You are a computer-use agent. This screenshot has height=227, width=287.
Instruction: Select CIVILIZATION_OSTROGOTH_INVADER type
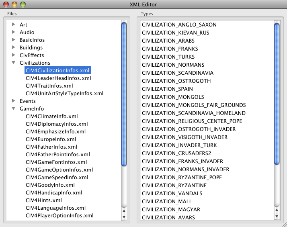tap(189, 129)
